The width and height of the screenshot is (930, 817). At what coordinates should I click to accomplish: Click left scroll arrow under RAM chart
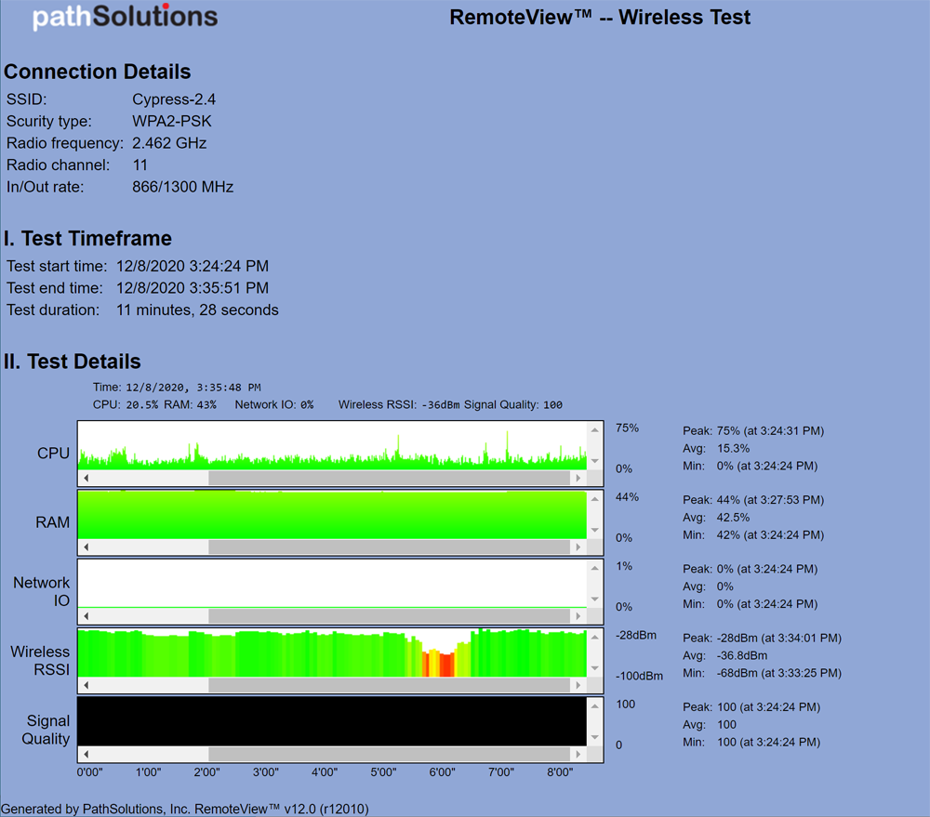coord(86,547)
